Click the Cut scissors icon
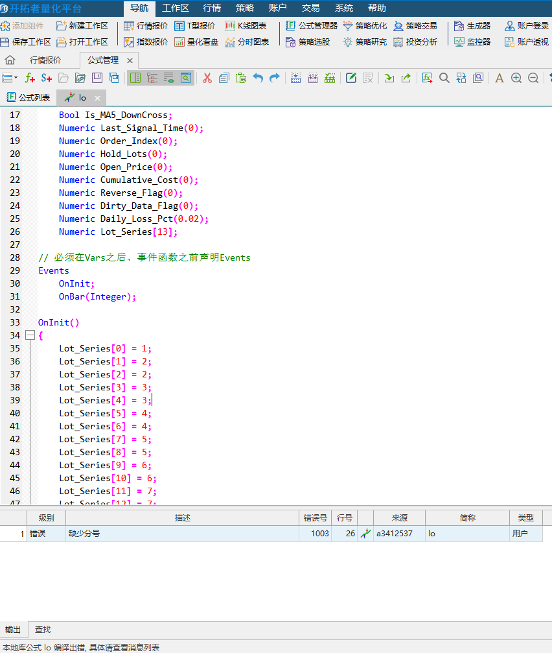552x653 pixels. (207, 78)
